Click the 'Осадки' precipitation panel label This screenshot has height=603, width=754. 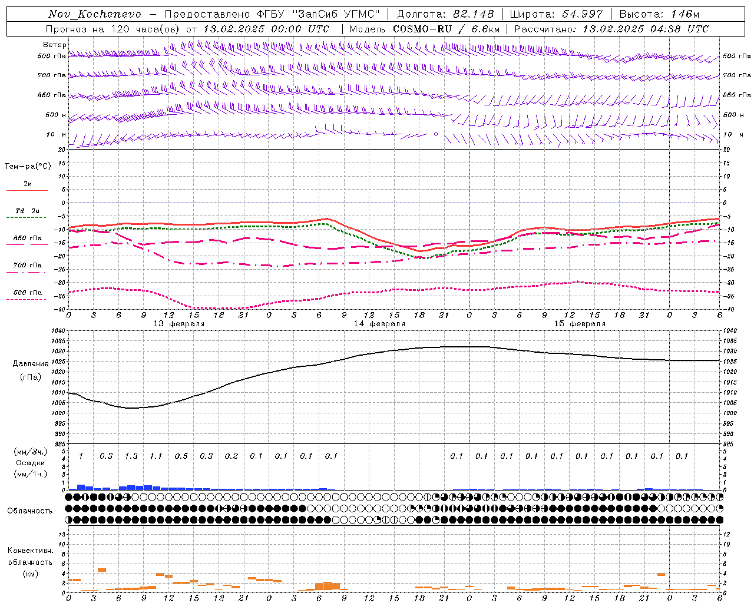(x=31, y=463)
